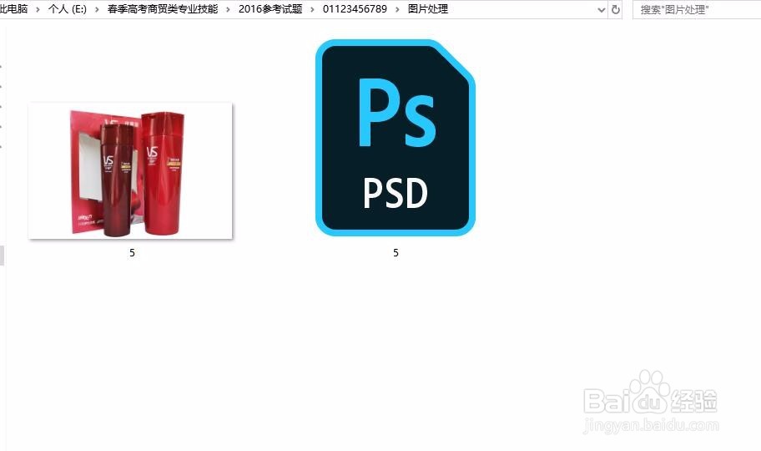The image size is (761, 451).
Task: Expand chevron after 2016参考试题
Action: tap(313, 9)
